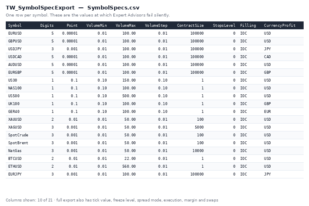Select the GBPUSD symbol cell
The image size is (309, 206).
[x=15, y=41]
